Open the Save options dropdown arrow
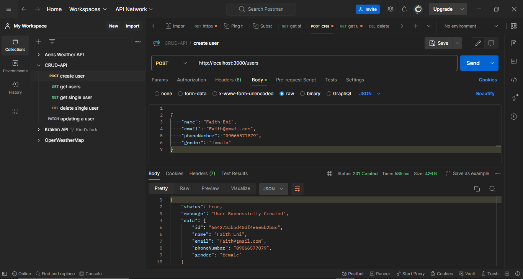Screen dimensions: 523x279 (x=457, y=43)
